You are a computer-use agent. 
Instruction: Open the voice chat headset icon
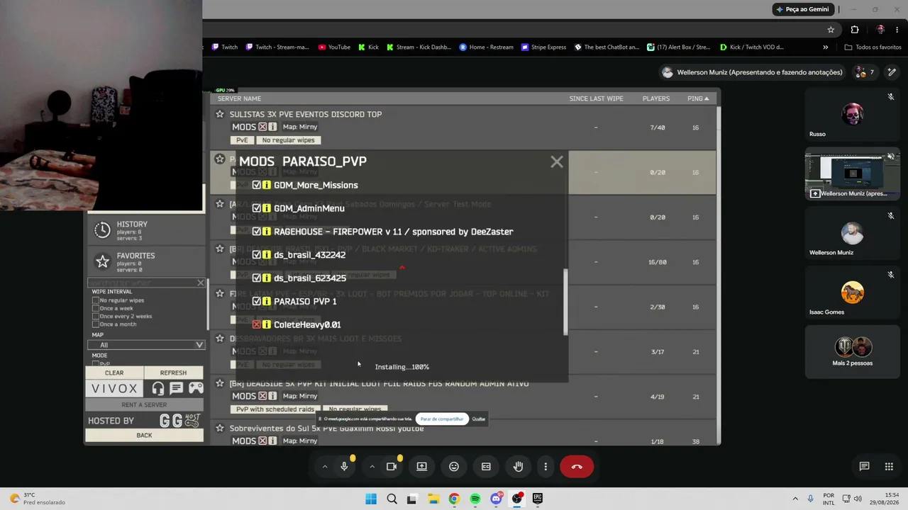[158, 388]
